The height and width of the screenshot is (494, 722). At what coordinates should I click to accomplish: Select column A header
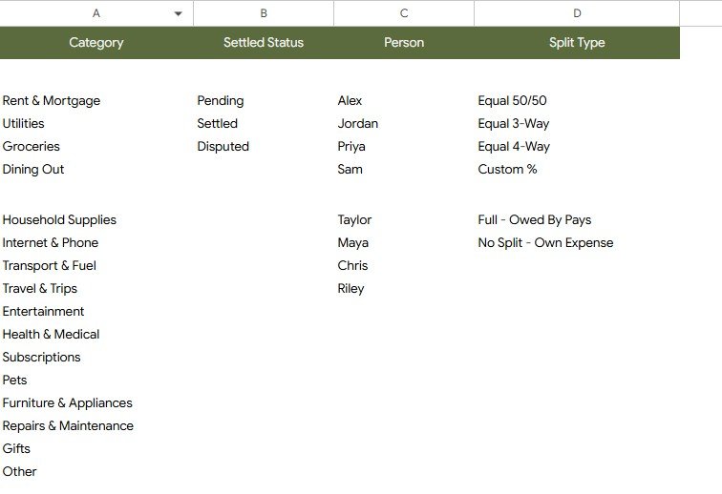pyautogui.click(x=96, y=13)
